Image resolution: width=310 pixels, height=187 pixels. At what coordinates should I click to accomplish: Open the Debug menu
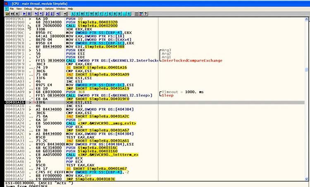28,9
